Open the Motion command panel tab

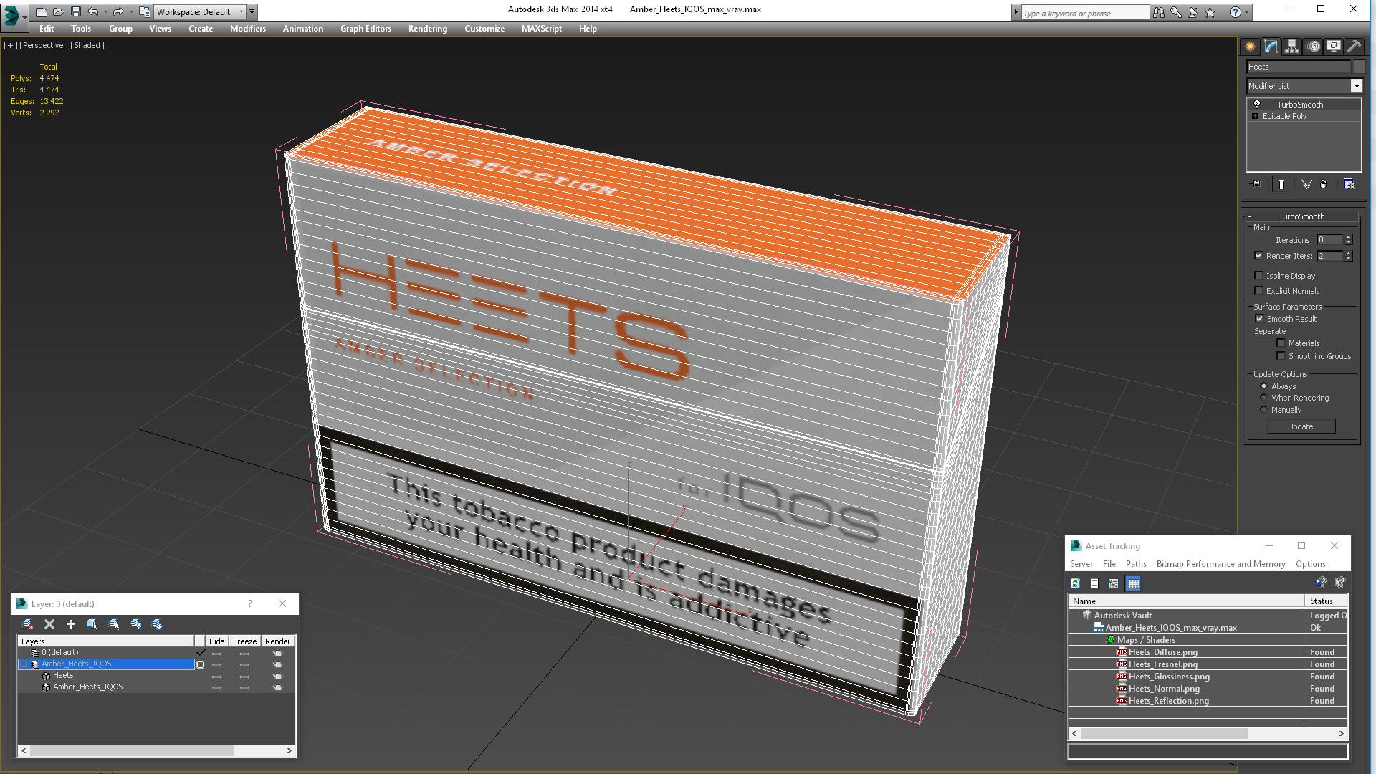click(x=1314, y=47)
